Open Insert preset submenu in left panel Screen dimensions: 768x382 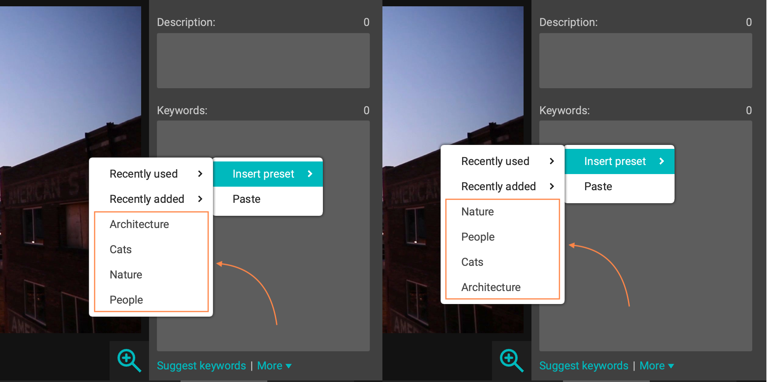coord(268,174)
